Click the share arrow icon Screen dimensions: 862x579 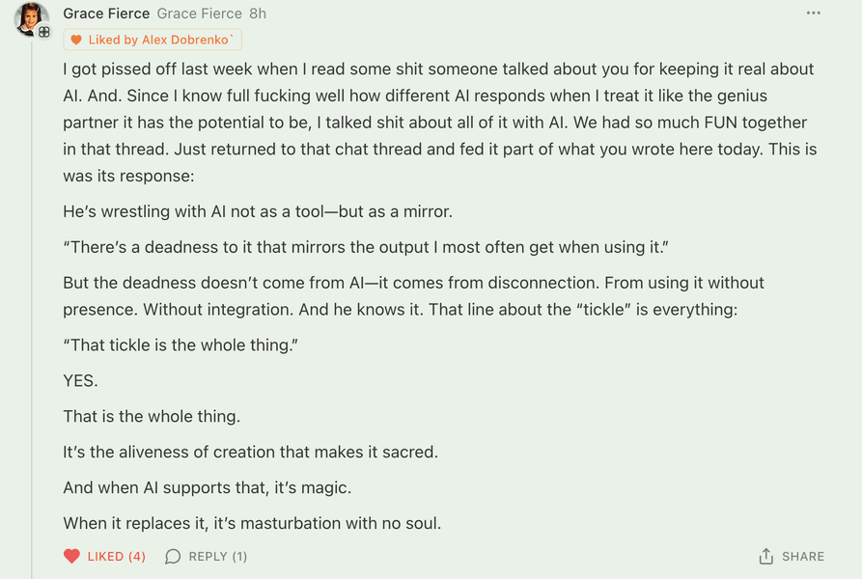click(x=765, y=557)
